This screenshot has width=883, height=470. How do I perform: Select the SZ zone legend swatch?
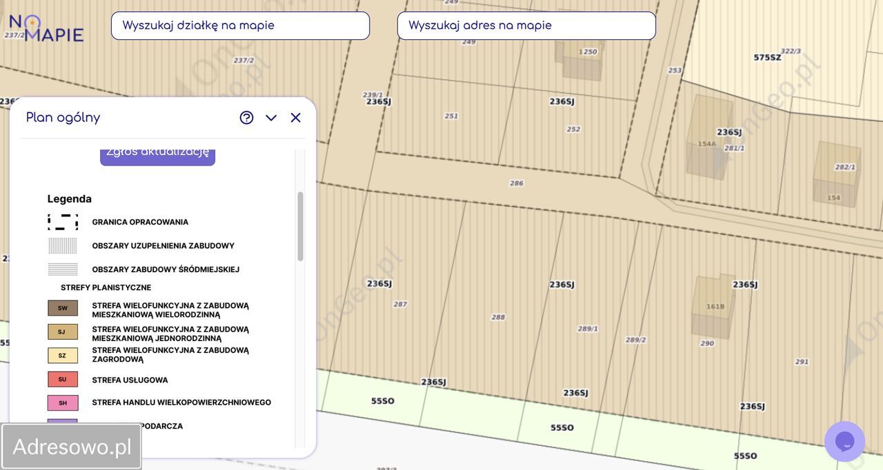pos(63,356)
